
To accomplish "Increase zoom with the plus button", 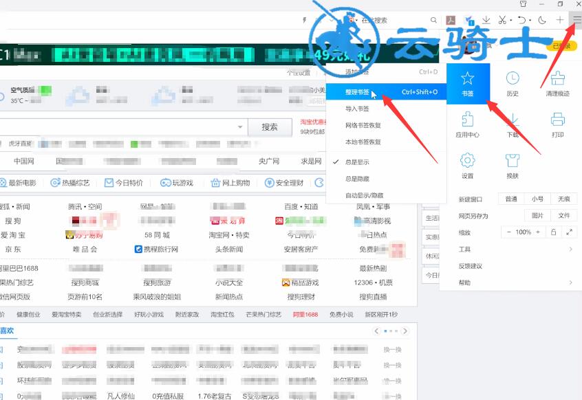I will coord(538,232).
